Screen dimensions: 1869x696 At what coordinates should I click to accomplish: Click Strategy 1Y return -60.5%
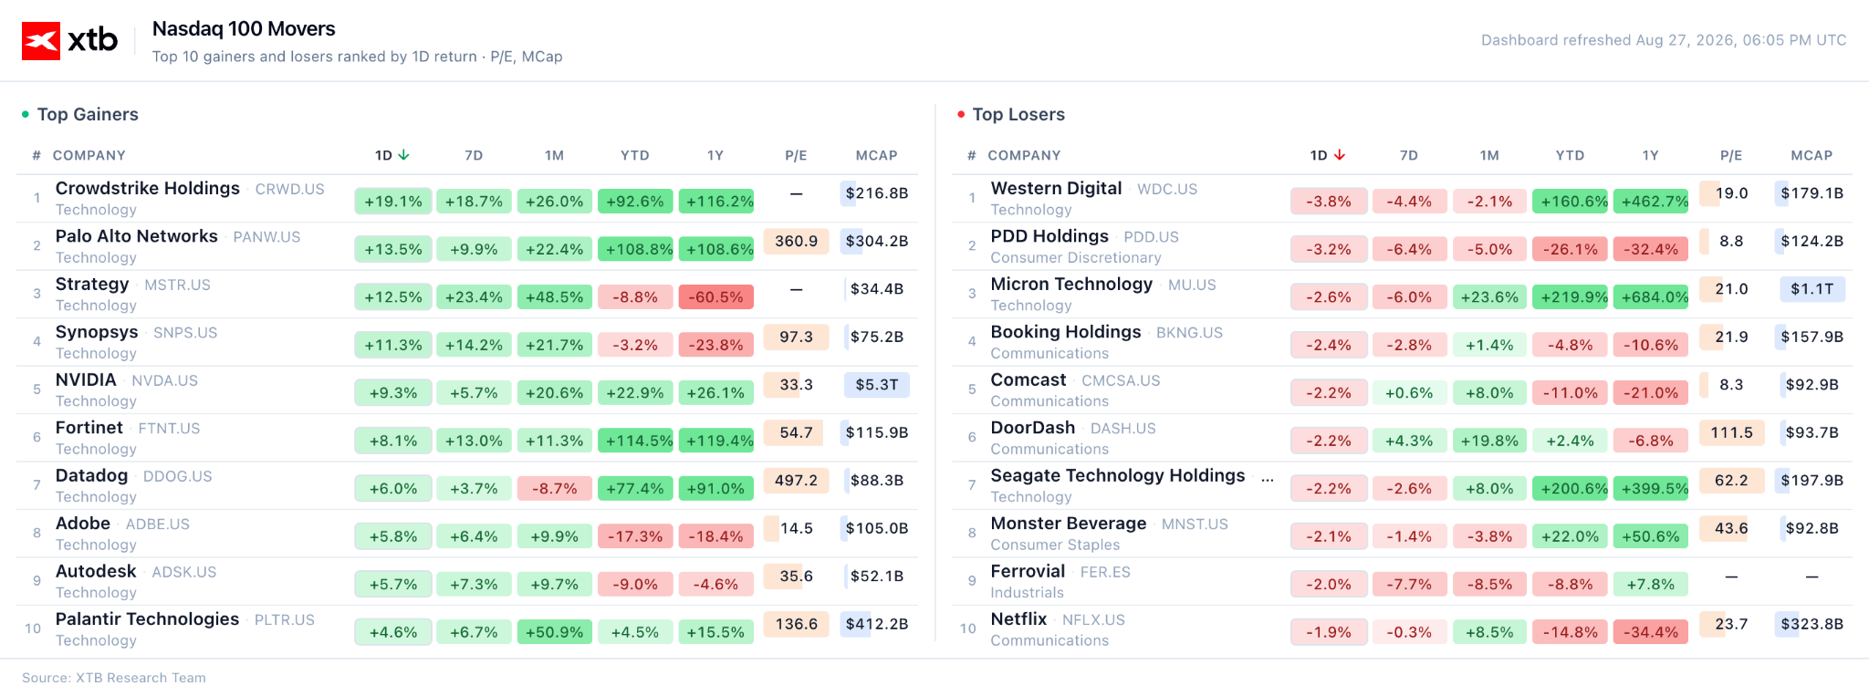[x=716, y=297]
